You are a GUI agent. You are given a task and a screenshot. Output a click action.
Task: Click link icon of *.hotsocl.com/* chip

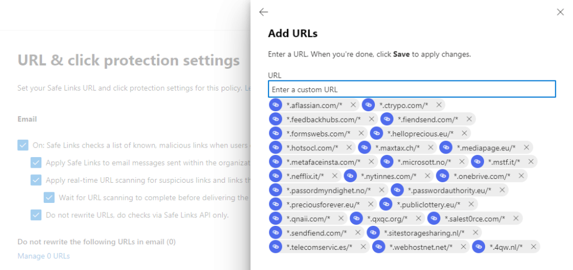pos(275,148)
